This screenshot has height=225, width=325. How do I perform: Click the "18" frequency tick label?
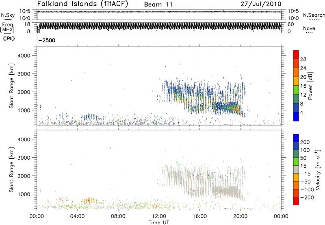[x=27, y=24]
